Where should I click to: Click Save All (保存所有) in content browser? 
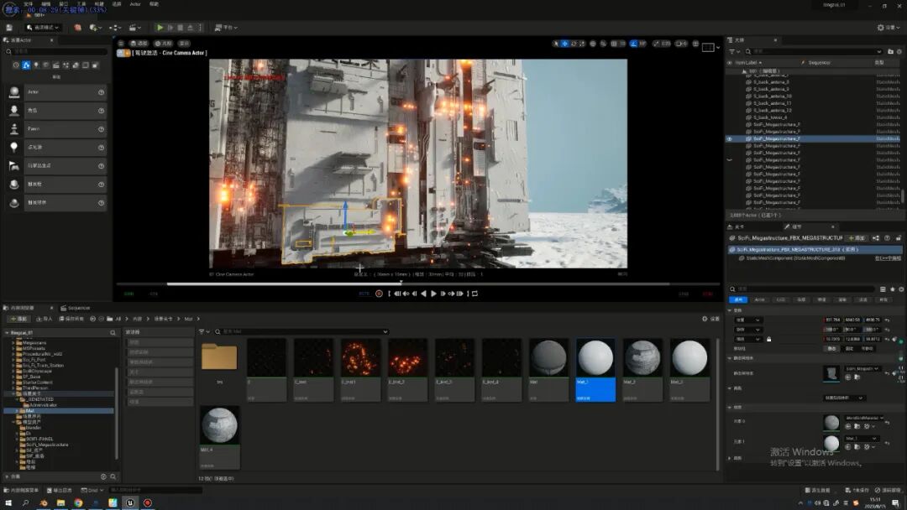(x=71, y=319)
